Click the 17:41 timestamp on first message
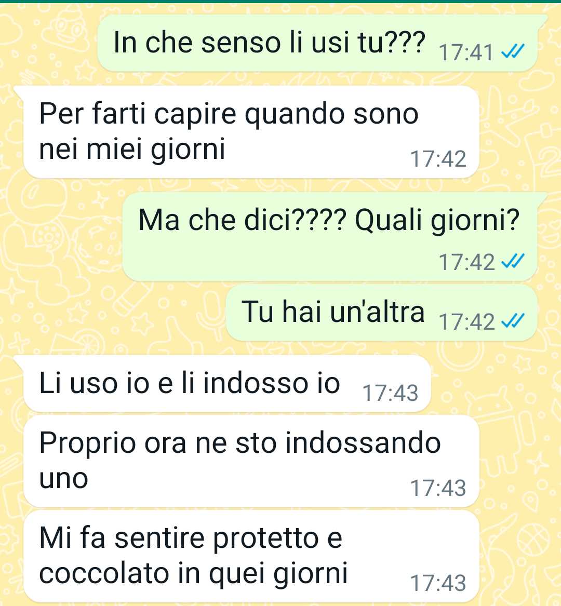The height and width of the screenshot is (606, 561). (x=466, y=52)
